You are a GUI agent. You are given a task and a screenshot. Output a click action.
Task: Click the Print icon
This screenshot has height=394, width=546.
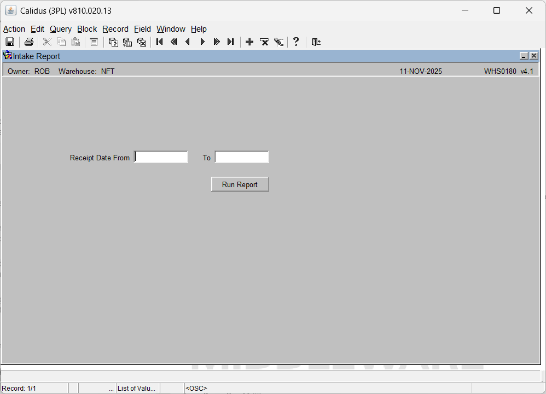(x=29, y=42)
